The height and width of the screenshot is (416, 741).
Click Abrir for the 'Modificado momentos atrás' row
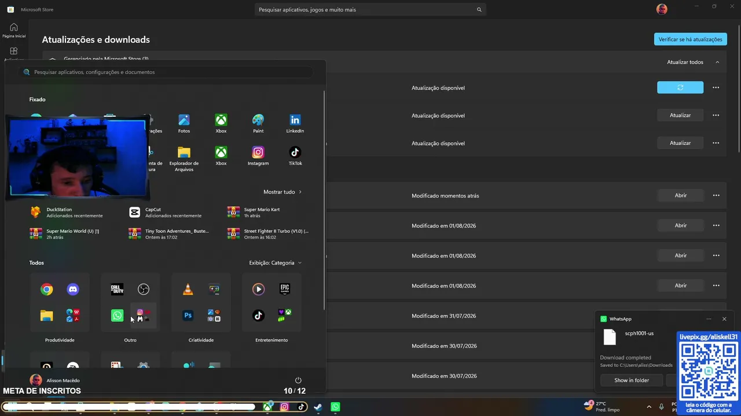coord(680,195)
